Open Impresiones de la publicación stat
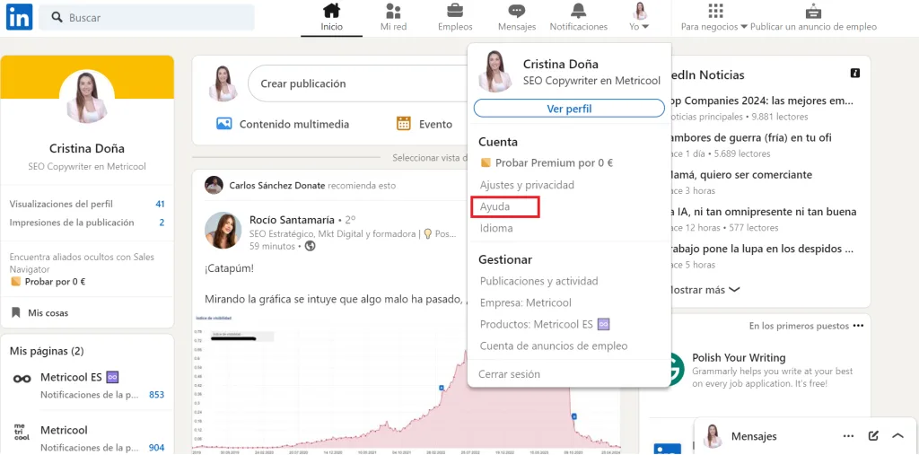The image size is (919, 455). (x=87, y=223)
